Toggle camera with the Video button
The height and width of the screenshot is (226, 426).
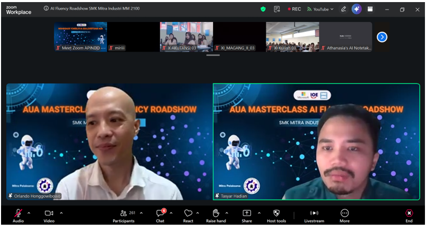[49, 216]
